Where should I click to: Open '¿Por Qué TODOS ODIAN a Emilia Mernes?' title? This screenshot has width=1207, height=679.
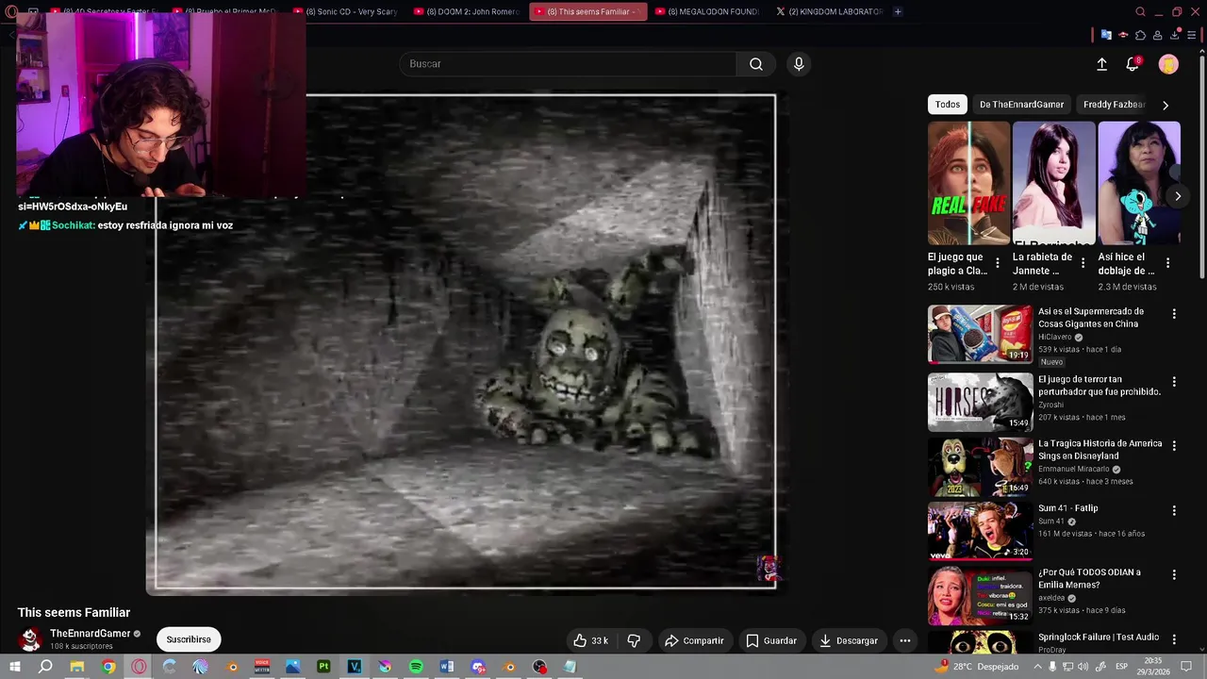(1089, 578)
